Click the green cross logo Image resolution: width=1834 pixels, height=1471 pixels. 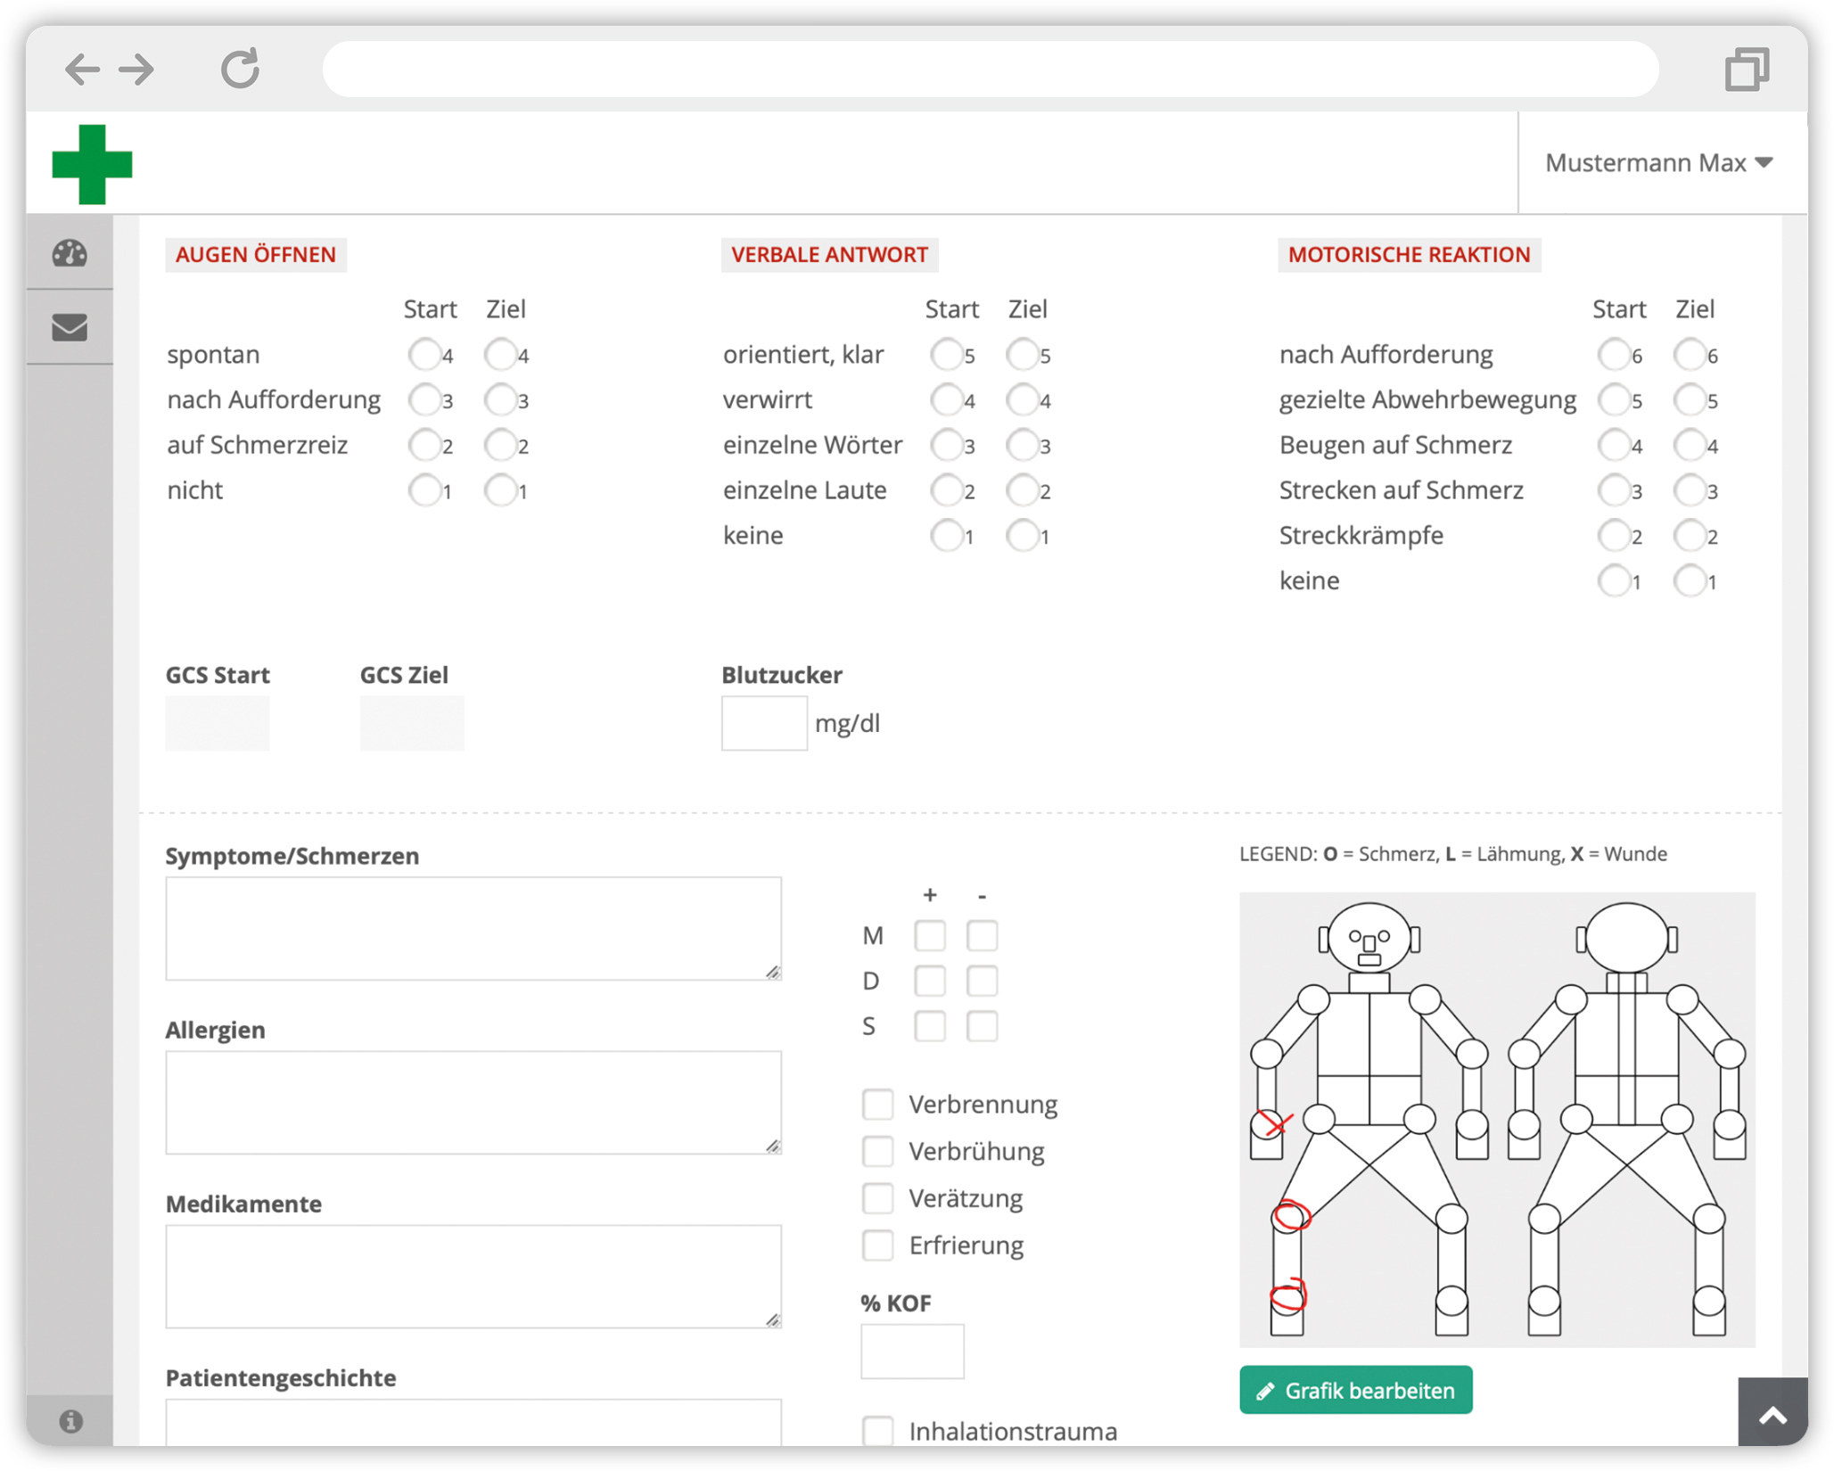(92, 164)
